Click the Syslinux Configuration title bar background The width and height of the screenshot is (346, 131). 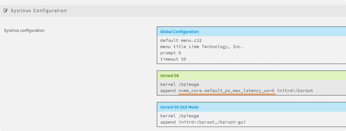[x=199, y=11]
